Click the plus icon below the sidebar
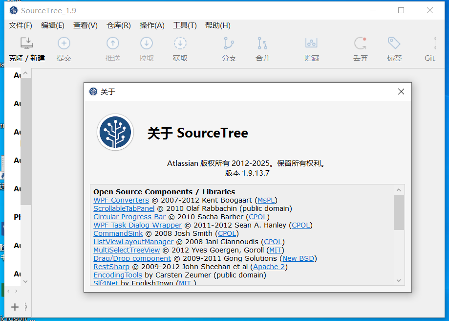 click(15, 307)
